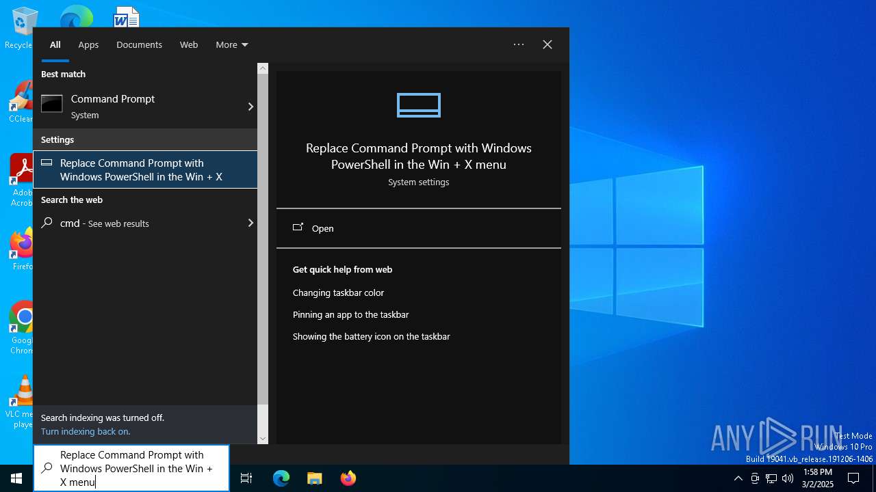Click Get quick help from web heading
This screenshot has height=492, width=876.
[x=342, y=269]
